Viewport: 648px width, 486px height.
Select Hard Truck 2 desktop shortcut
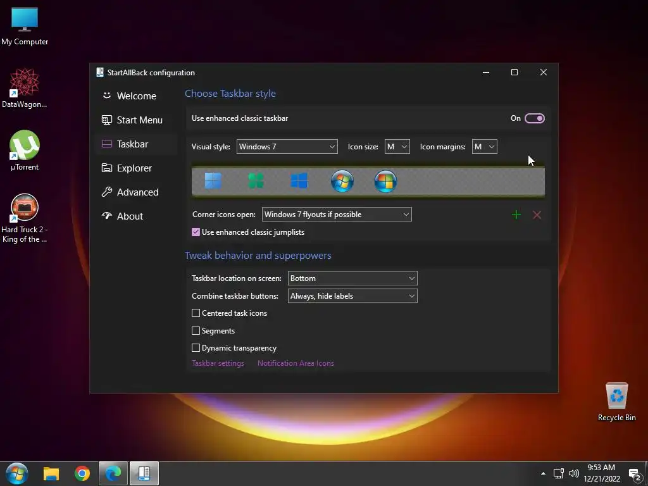[x=25, y=218]
